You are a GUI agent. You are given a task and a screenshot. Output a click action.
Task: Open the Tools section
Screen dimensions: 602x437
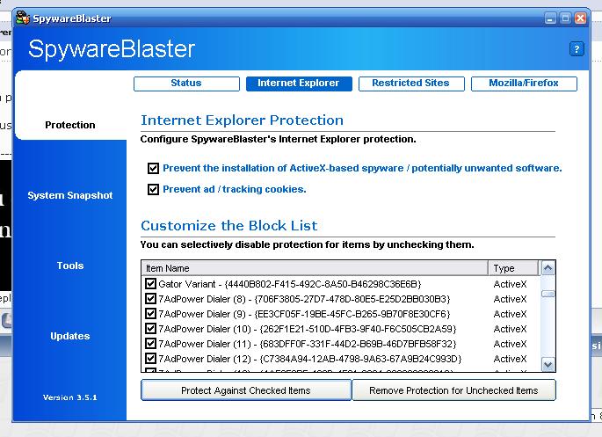70,266
